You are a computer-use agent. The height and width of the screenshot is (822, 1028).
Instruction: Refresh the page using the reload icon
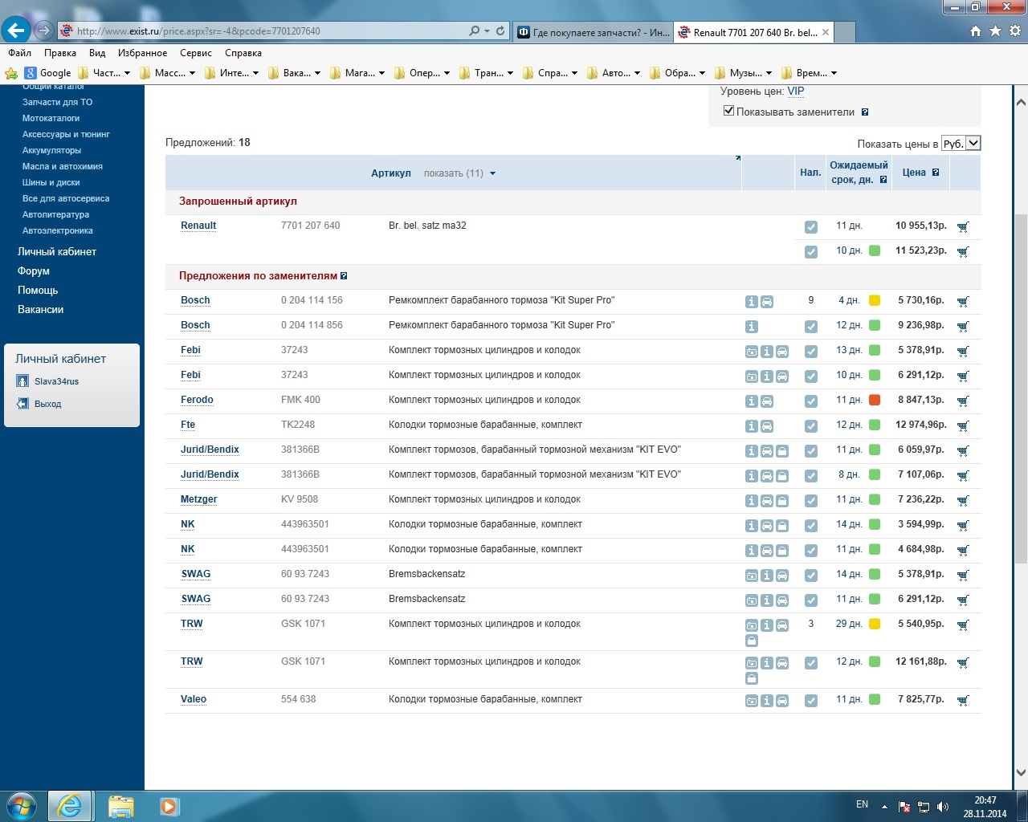[x=500, y=31]
